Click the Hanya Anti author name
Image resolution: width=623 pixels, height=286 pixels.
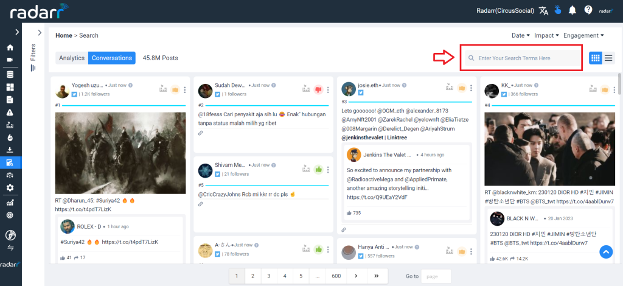click(x=374, y=246)
